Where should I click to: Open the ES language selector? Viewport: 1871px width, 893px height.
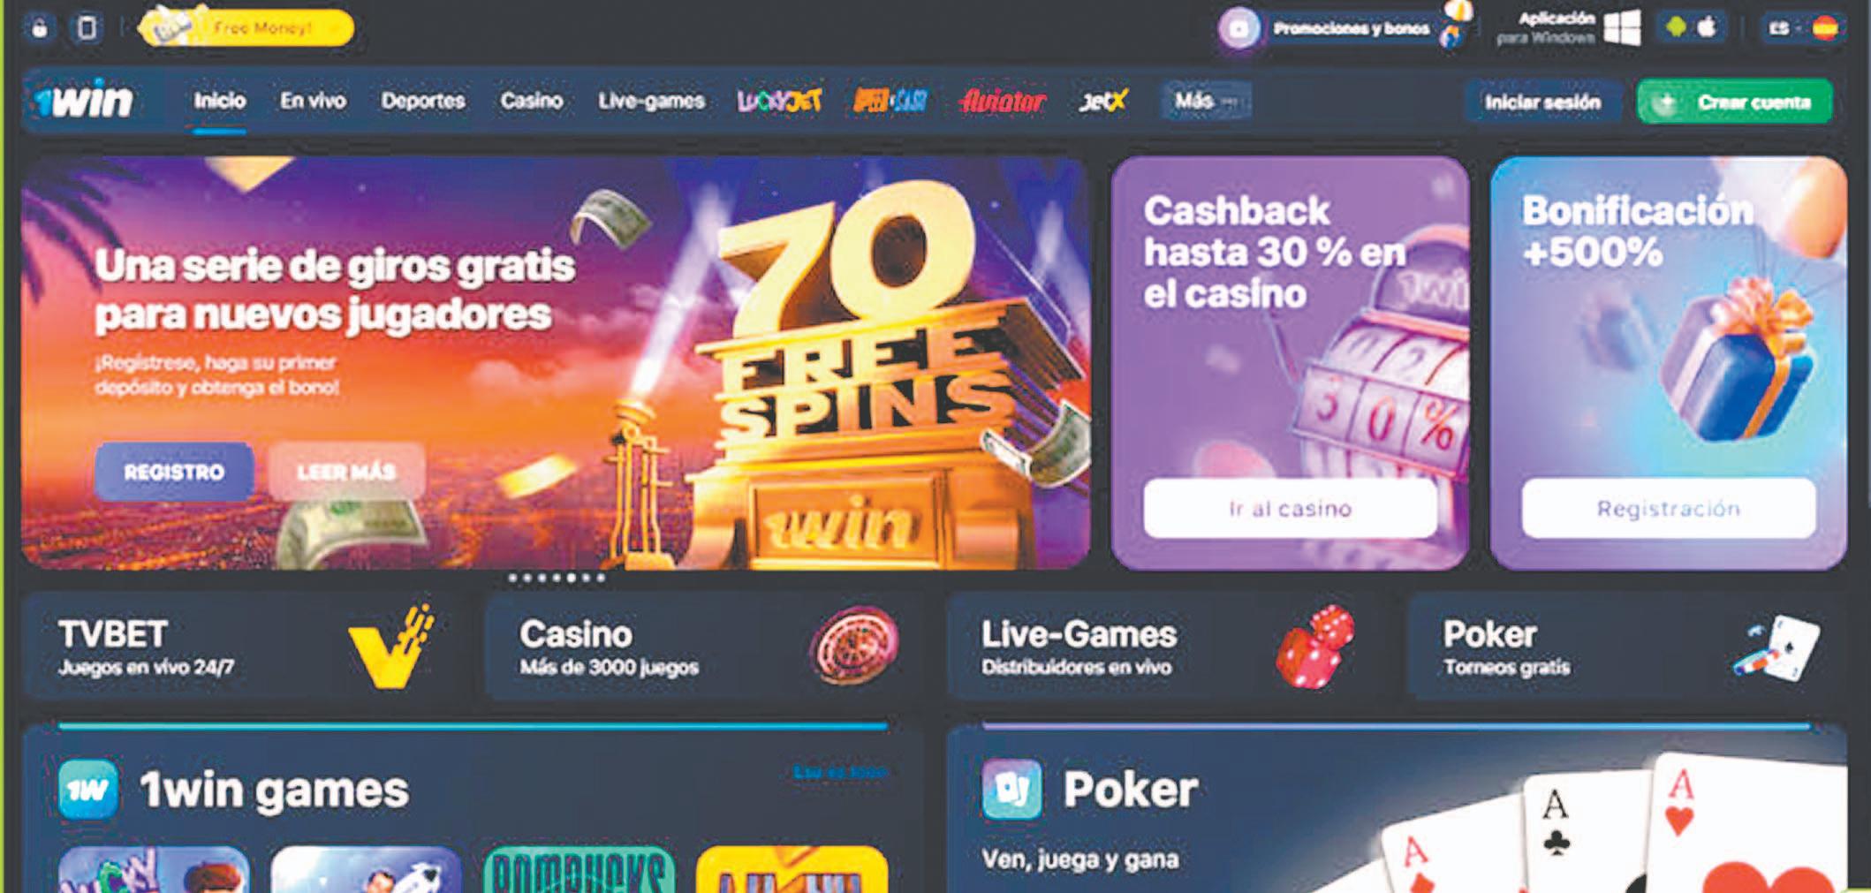click(1802, 28)
